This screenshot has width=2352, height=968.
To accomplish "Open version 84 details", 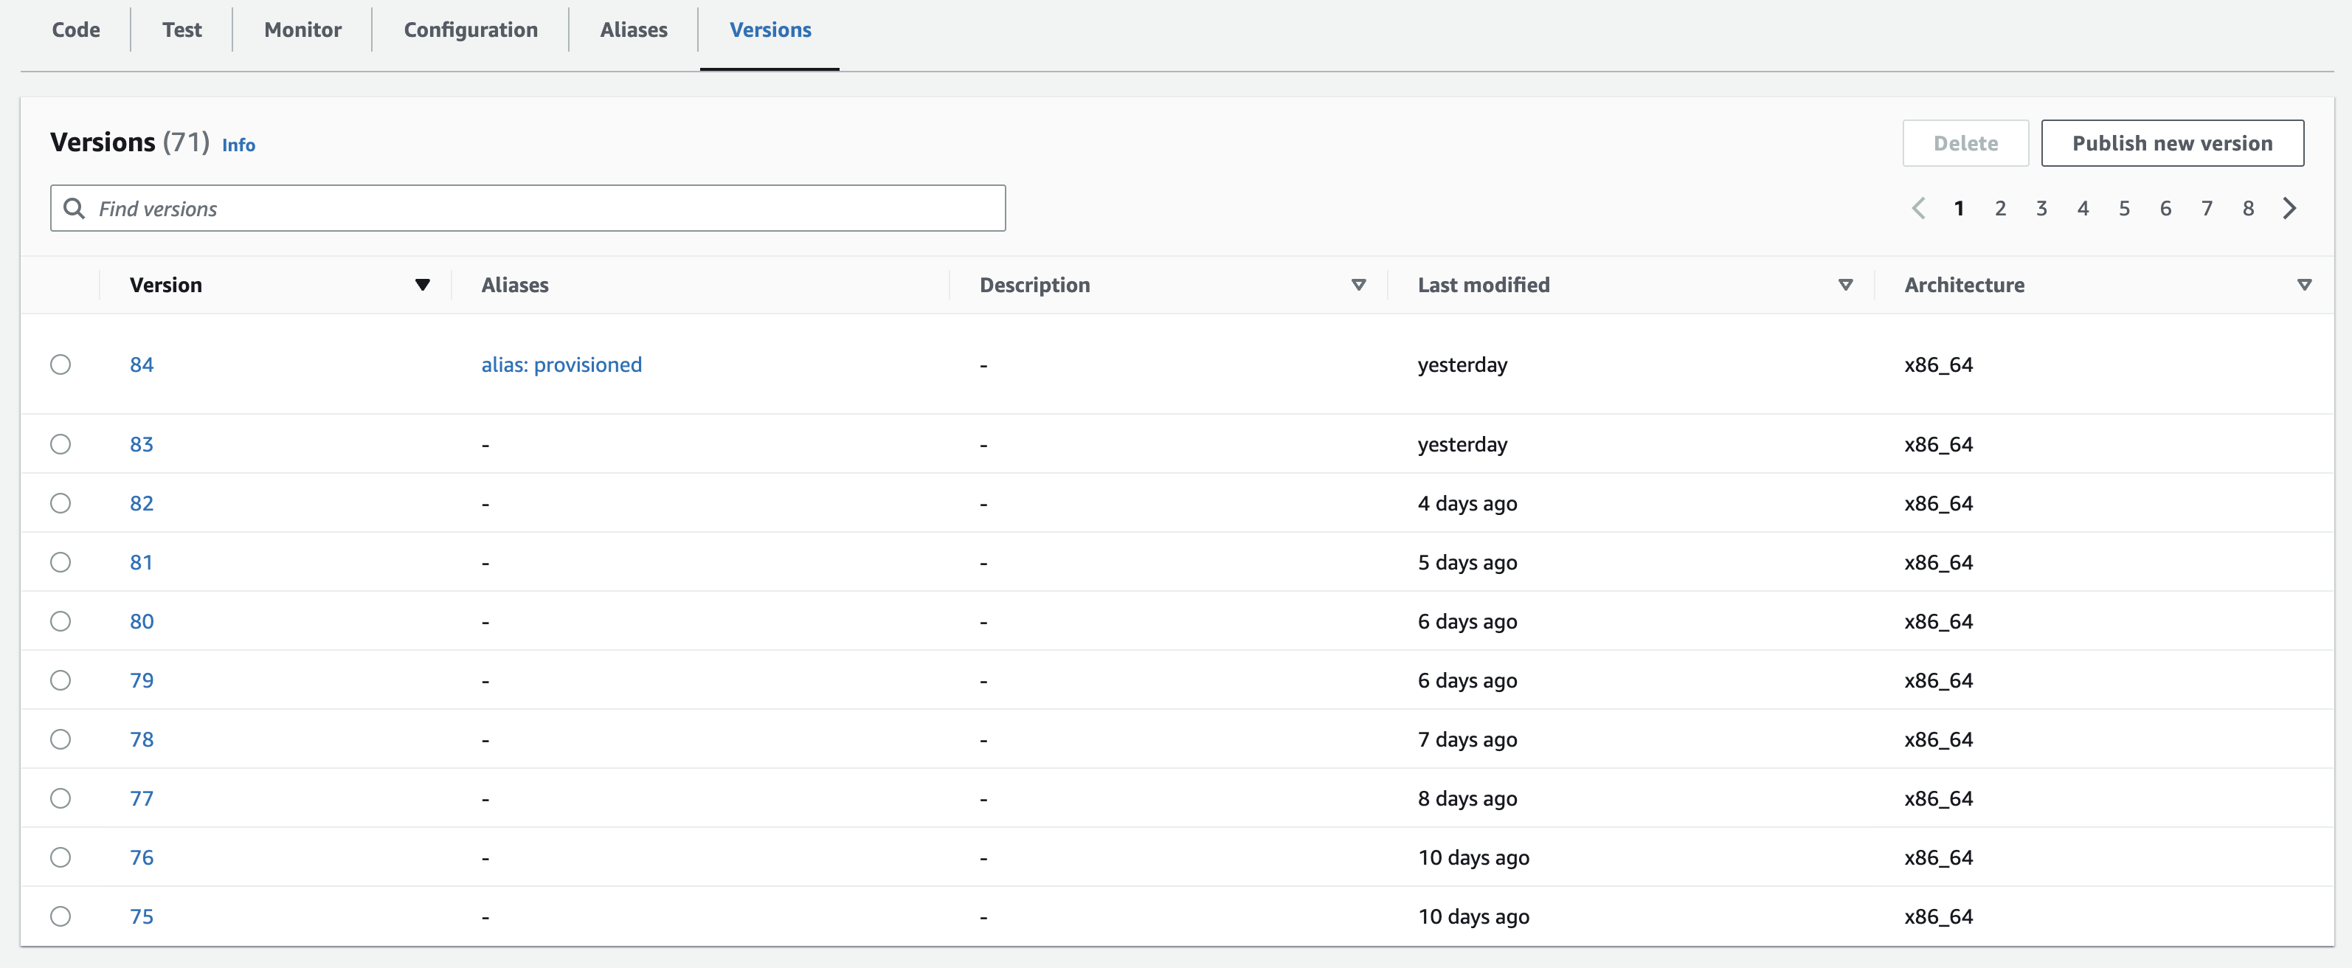I will 142,364.
